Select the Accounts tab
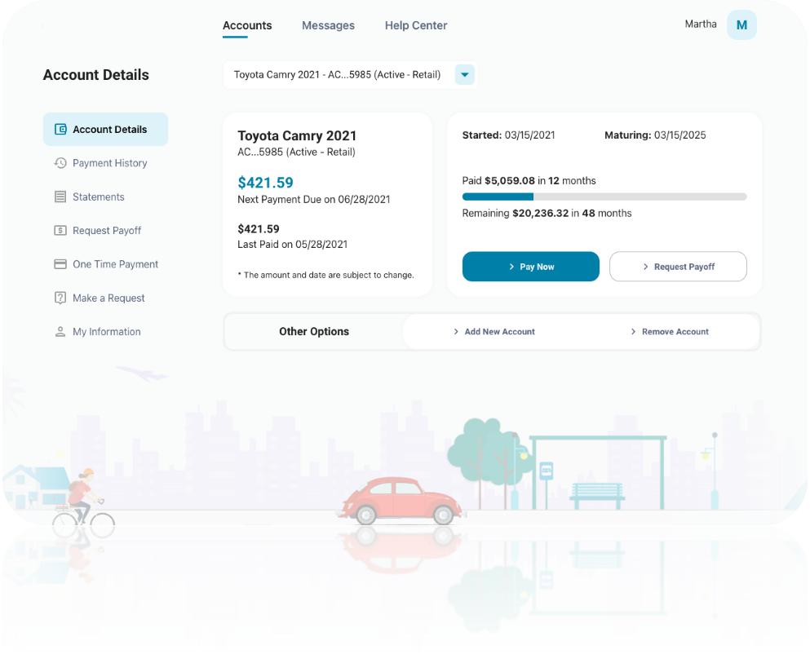Viewport: 810px width, 672px height. click(247, 25)
